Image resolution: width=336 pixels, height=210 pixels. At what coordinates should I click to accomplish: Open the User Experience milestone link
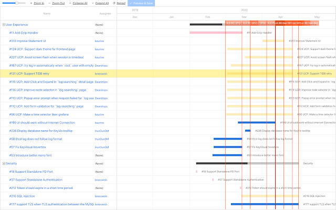(17, 25)
